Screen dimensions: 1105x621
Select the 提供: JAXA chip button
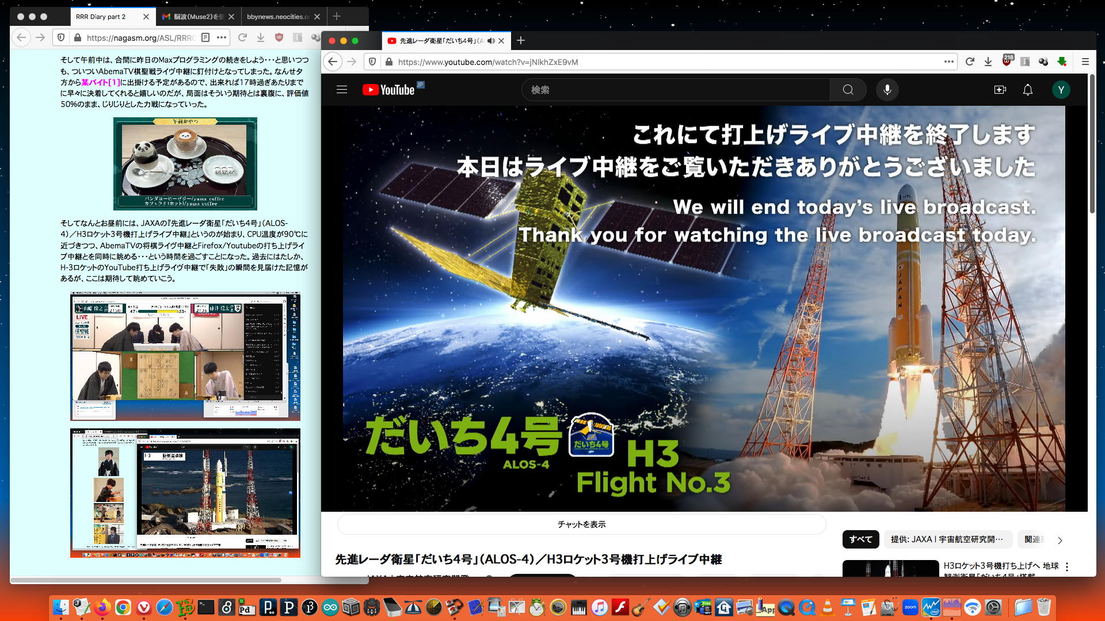(947, 539)
